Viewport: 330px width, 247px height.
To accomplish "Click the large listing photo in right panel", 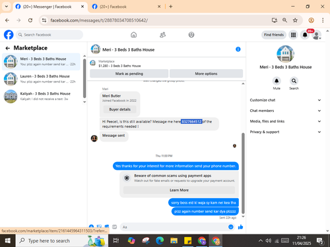I will 285,54.
